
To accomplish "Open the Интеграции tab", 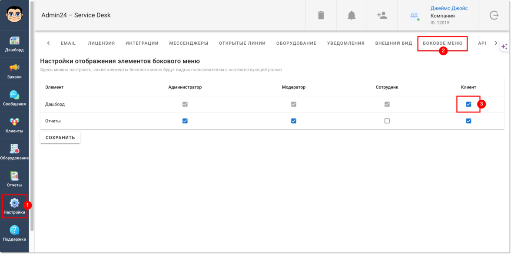I will 142,43.
